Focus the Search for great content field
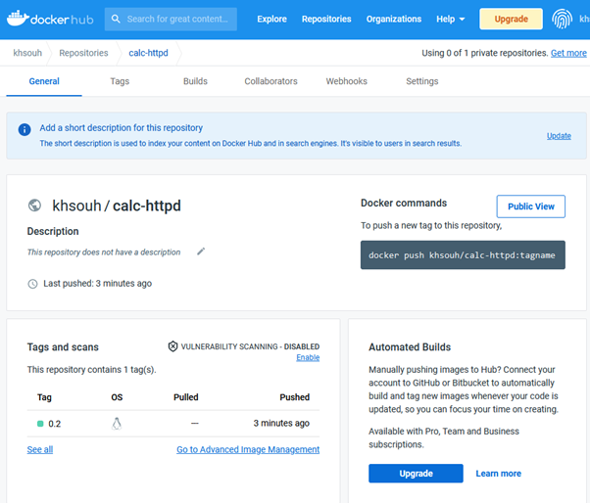Screen dimensions: 590x503 coord(171,19)
